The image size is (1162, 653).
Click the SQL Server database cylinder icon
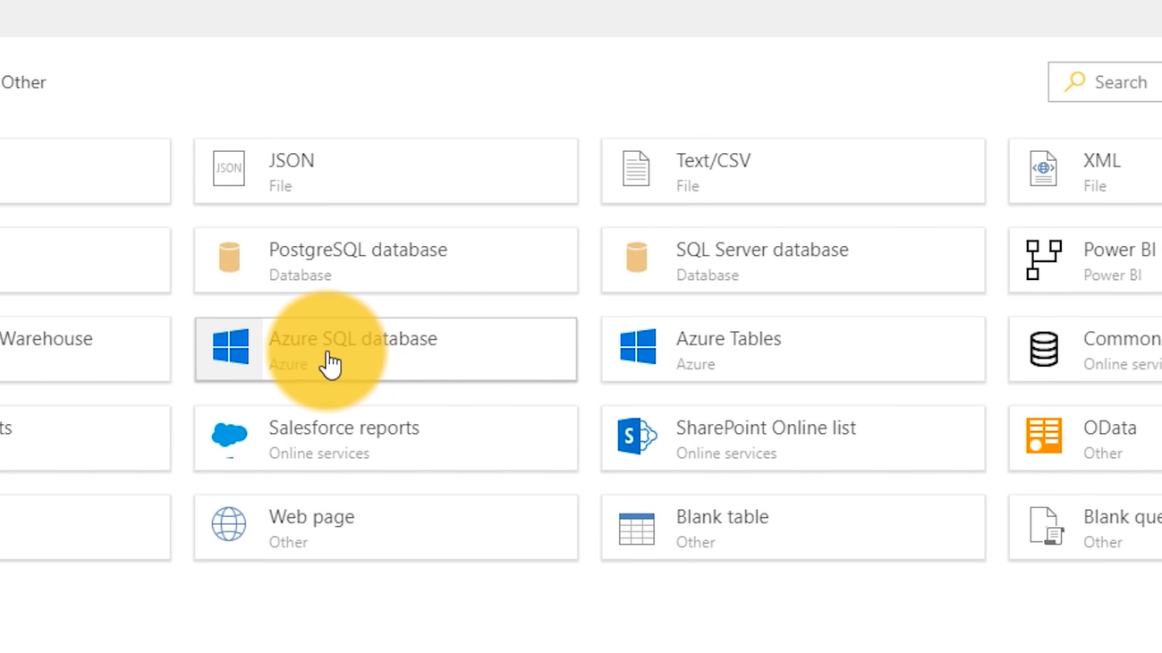636,258
